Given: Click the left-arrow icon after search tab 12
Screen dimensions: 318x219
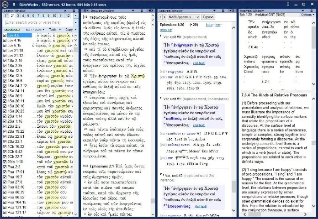Looking at the screenshot, I should [76, 16].
